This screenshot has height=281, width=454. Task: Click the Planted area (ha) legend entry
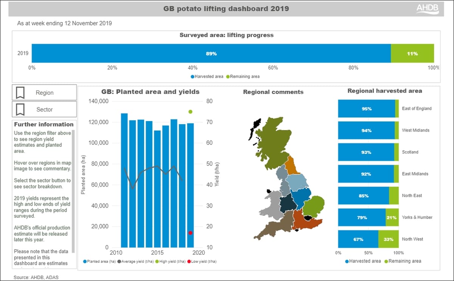(x=99, y=261)
